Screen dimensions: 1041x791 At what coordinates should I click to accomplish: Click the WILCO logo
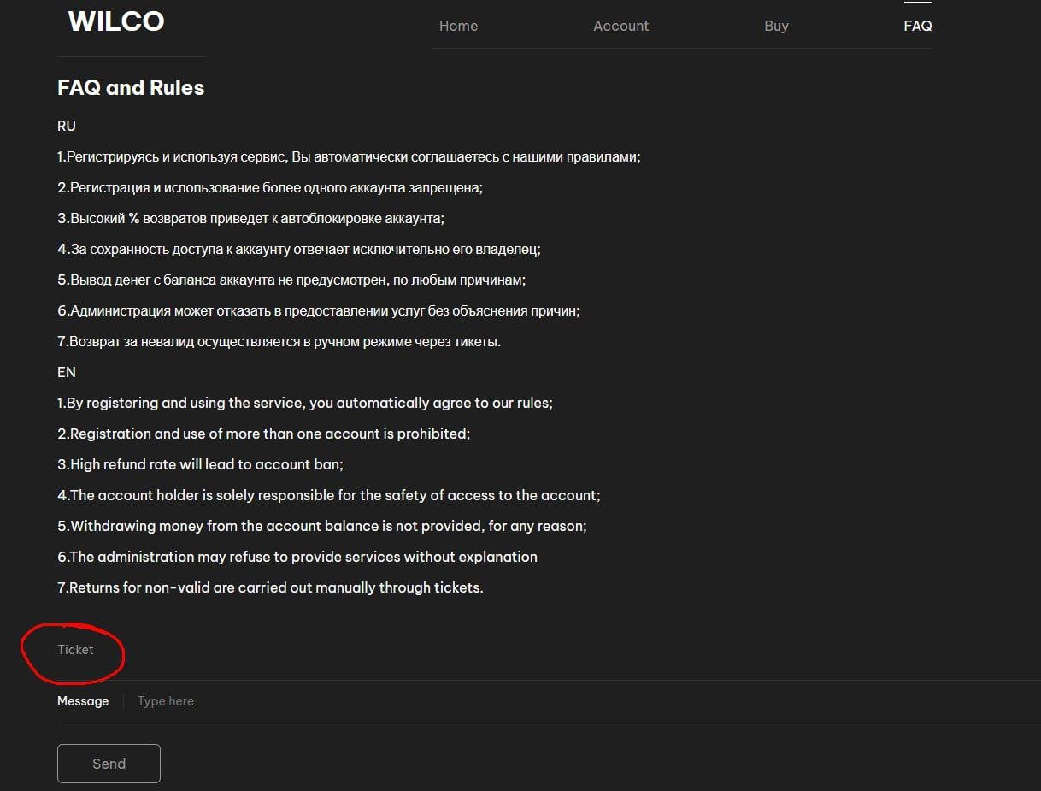click(116, 21)
